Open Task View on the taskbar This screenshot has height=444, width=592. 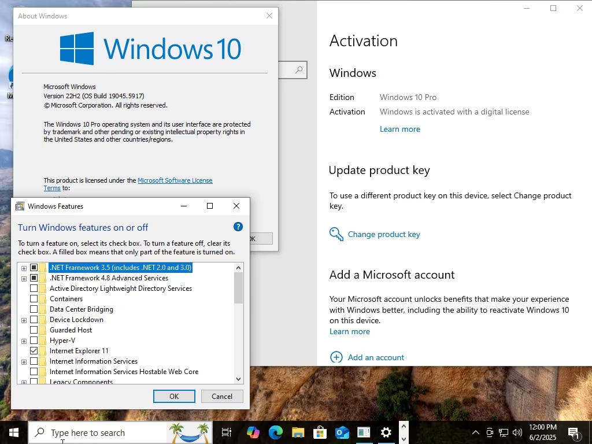click(227, 432)
